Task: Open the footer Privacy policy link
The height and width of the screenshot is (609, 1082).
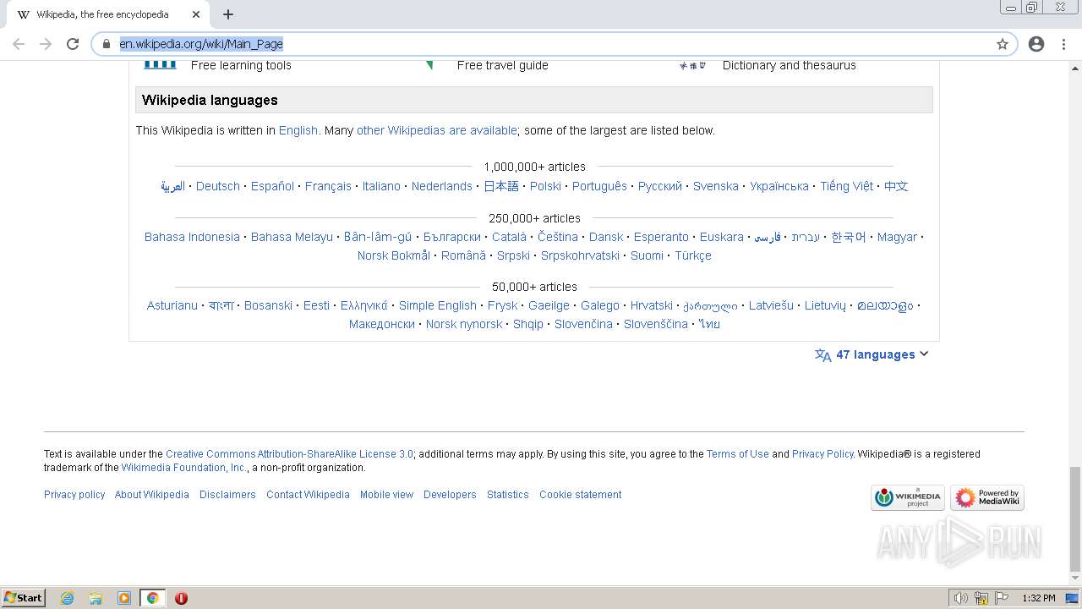Action: pyautogui.click(x=74, y=495)
